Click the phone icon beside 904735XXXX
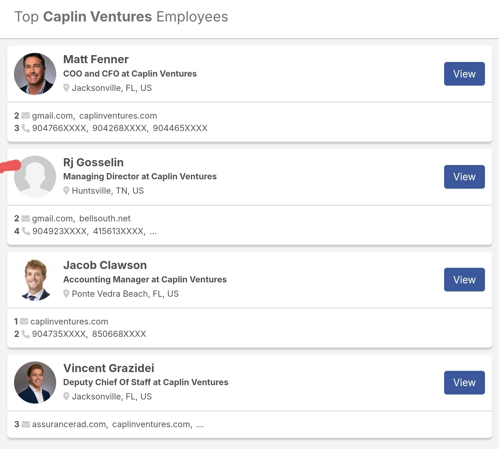The image size is (499, 449). coord(26,334)
